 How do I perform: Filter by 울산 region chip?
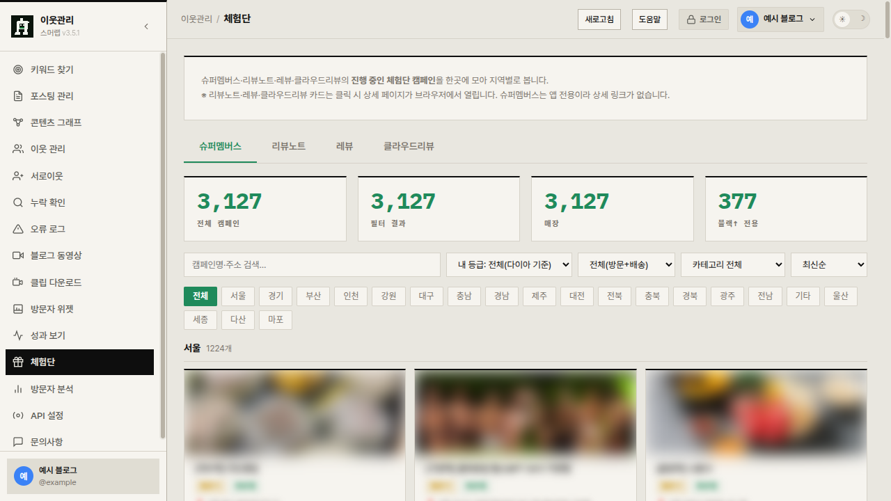(x=840, y=296)
